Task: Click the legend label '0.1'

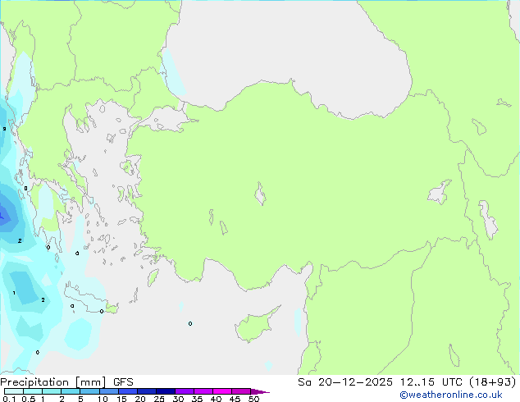Action: 9,399
